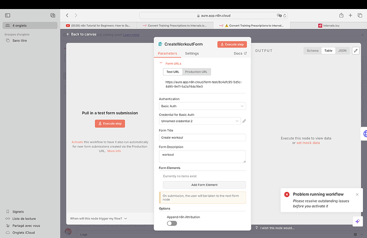Image resolution: width=367 pixels, height=238 pixels.
Task: Go forward with Safari forward arrow
Action: (76, 15)
